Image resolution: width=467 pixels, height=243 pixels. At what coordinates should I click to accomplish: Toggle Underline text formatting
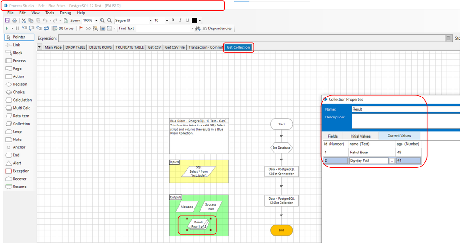pyautogui.click(x=187, y=21)
